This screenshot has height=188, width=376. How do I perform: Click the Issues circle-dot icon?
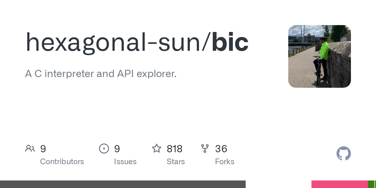point(104,149)
